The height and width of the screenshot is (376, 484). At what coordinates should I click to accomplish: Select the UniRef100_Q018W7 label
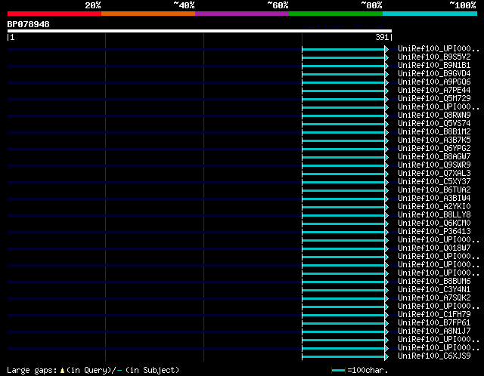(x=434, y=248)
